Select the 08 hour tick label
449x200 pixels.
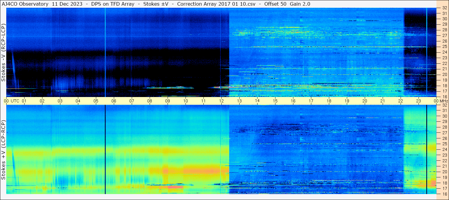tap(150, 101)
